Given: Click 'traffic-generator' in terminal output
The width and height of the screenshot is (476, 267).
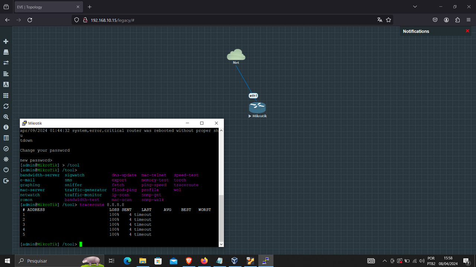Looking at the screenshot, I should 86,190.
